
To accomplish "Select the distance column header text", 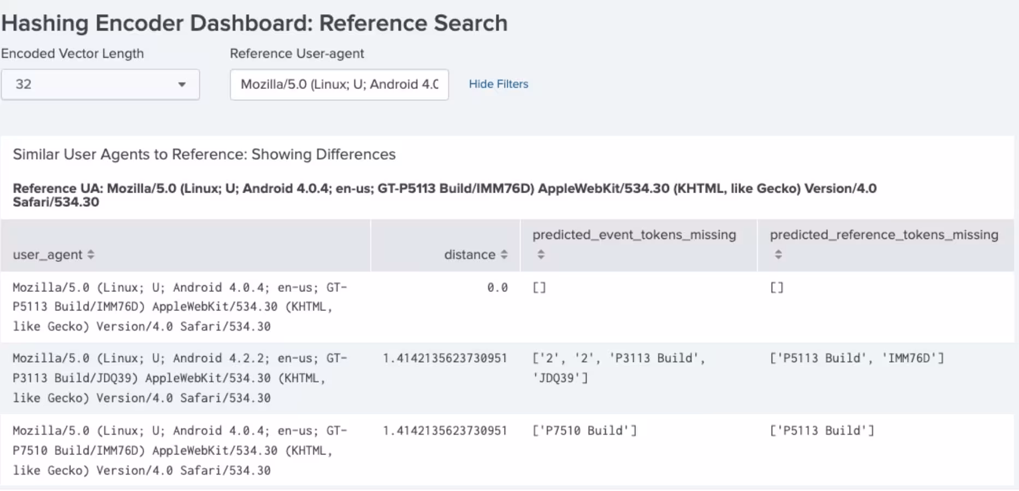I will click(469, 255).
